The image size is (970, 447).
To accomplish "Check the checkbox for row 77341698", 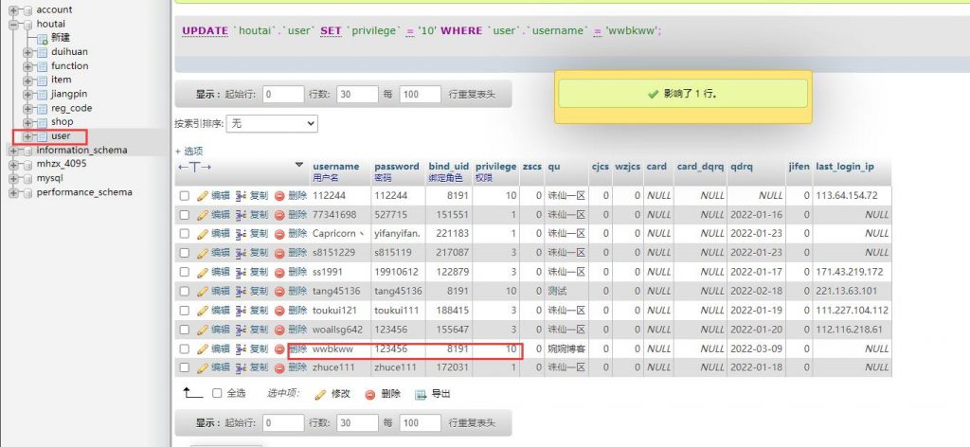I will tap(185, 215).
